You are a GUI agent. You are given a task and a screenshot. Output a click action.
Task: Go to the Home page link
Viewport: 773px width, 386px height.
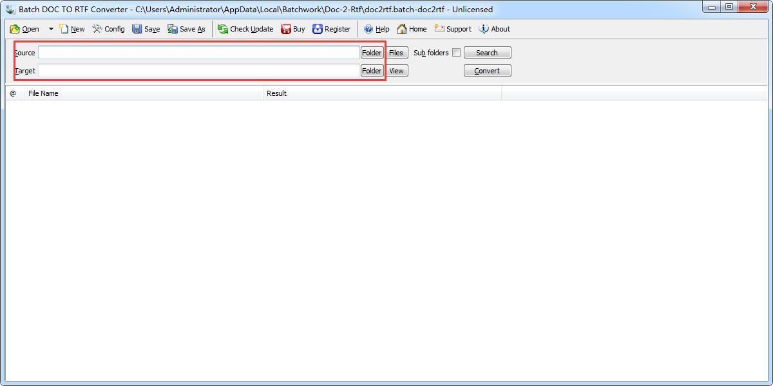point(412,29)
